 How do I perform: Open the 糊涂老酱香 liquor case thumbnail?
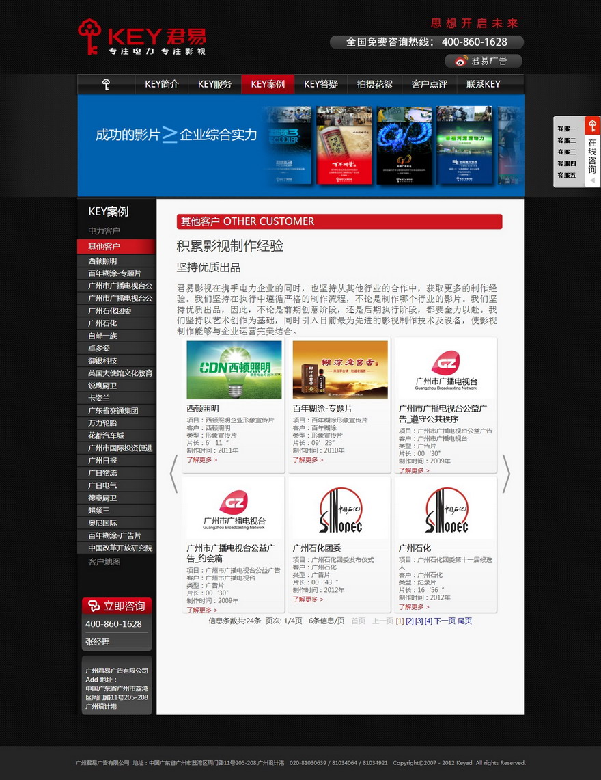point(340,370)
